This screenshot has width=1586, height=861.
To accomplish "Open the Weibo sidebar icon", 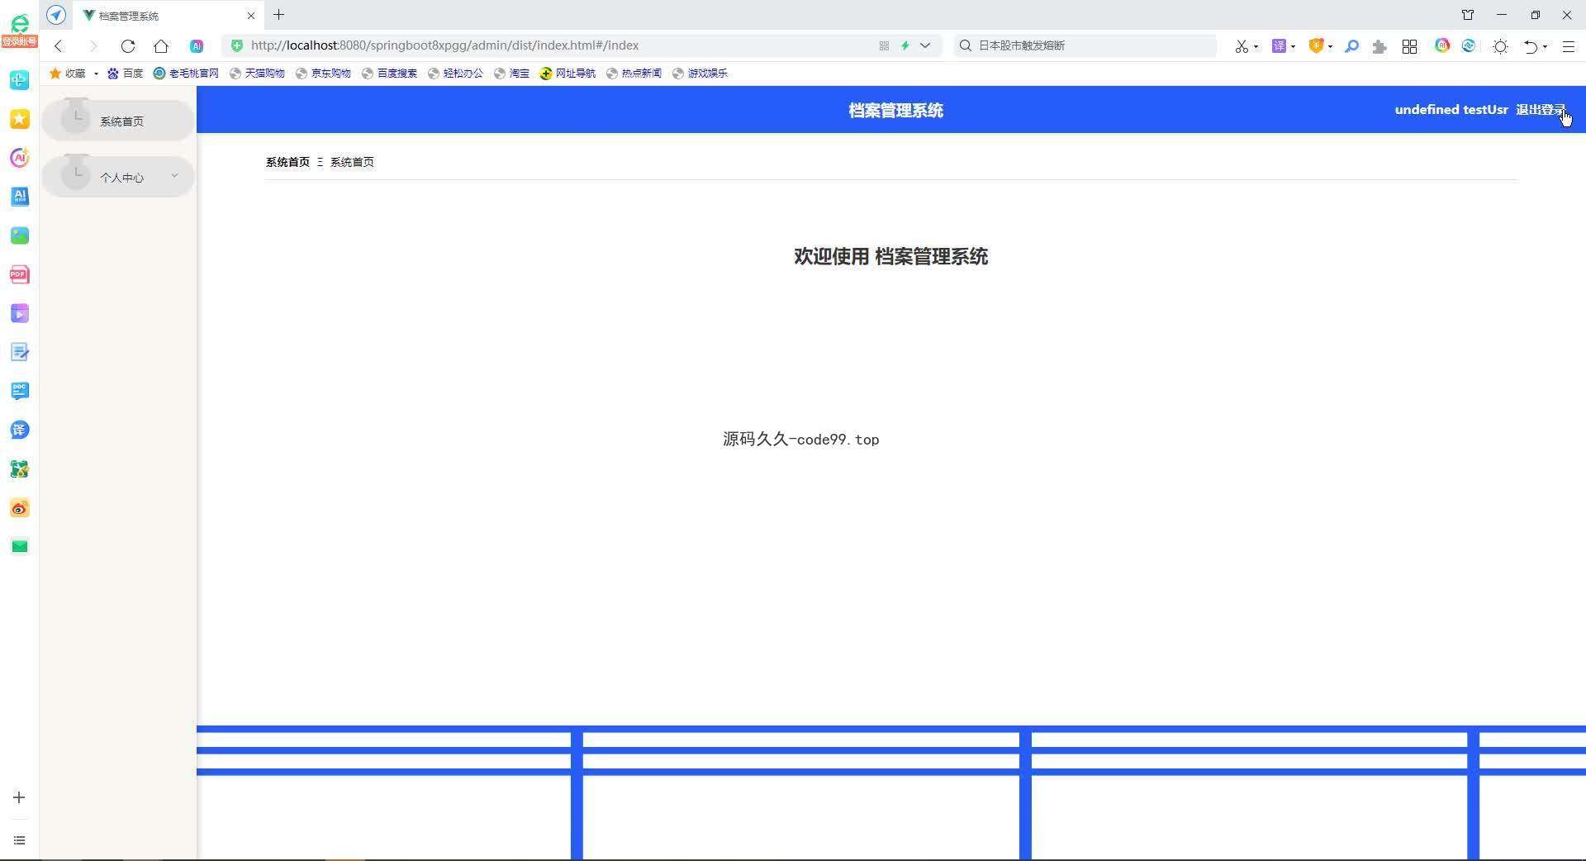I will coord(20,508).
